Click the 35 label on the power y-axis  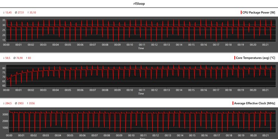coord(4,20)
